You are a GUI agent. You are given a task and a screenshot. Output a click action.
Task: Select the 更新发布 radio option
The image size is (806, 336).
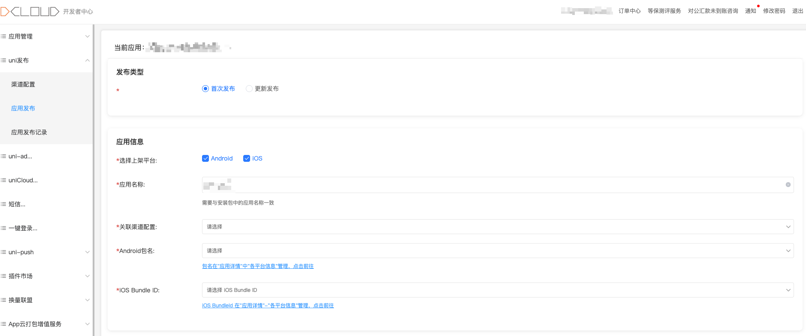(249, 89)
